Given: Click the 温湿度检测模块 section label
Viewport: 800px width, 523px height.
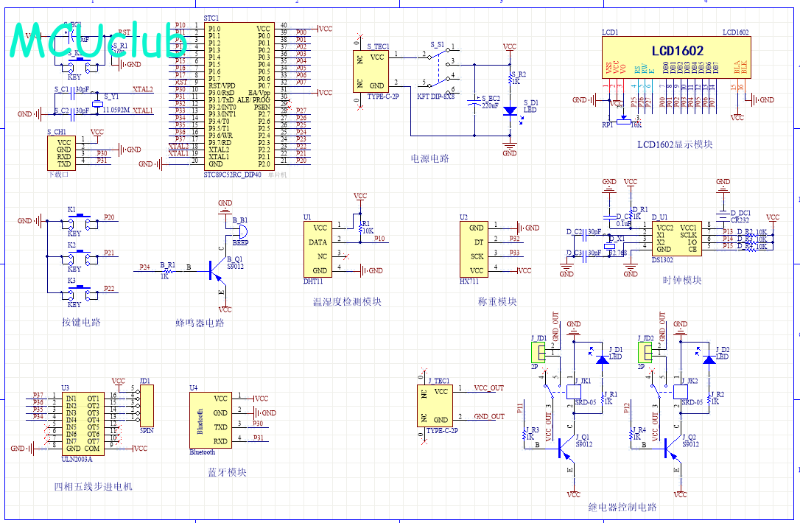Looking at the screenshot, I should tap(347, 301).
